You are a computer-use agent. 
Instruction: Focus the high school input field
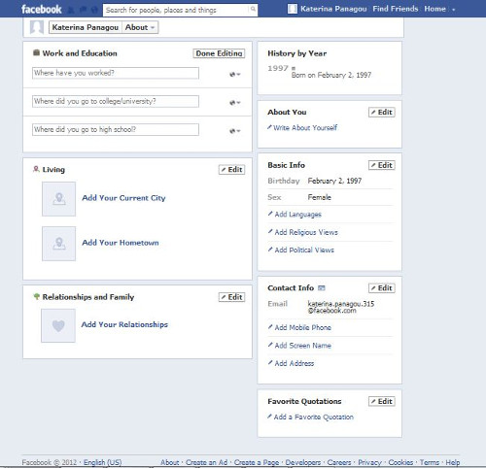pyautogui.click(x=116, y=130)
